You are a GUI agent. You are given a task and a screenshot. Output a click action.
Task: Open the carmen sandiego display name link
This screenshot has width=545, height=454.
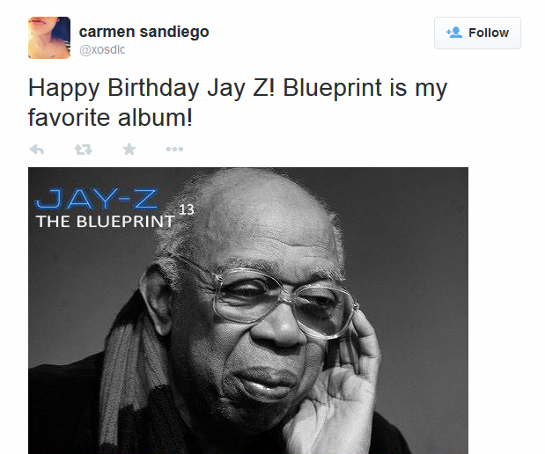(144, 32)
